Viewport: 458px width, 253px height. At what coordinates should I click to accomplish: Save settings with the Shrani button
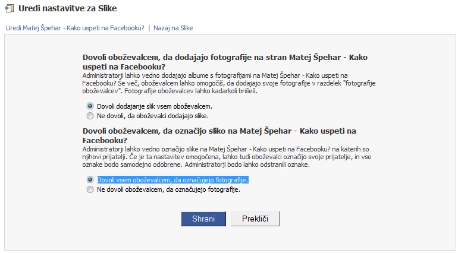(x=203, y=219)
